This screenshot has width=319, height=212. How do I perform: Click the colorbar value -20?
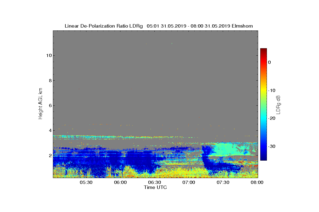pos(272,118)
